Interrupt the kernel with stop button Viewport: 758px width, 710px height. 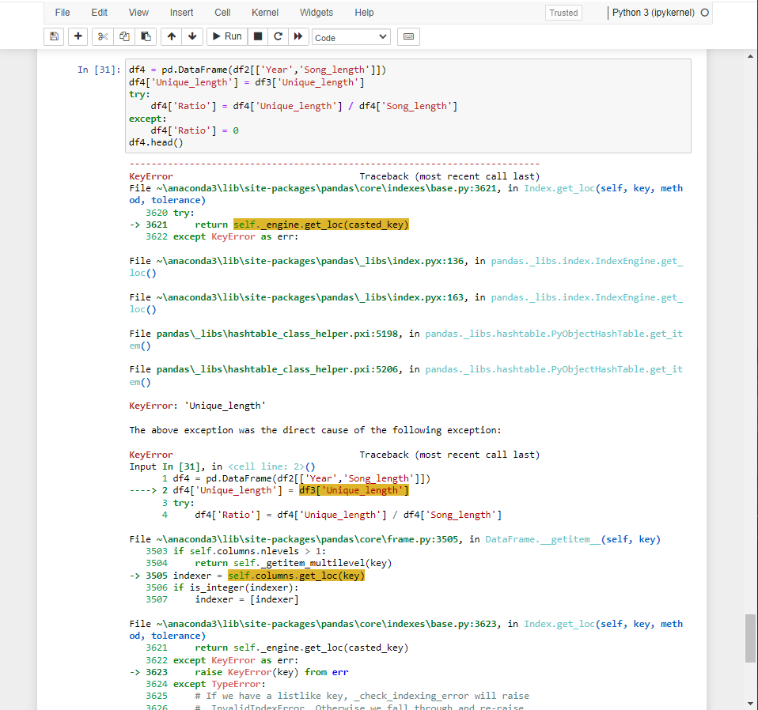(258, 36)
